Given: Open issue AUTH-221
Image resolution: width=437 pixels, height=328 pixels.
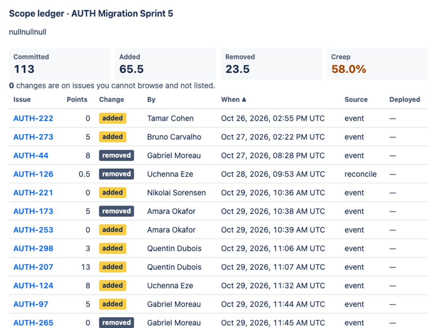Looking at the screenshot, I should pos(33,193).
